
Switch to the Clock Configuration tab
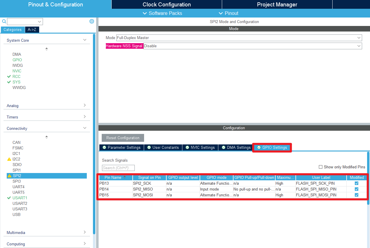[x=167, y=4]
